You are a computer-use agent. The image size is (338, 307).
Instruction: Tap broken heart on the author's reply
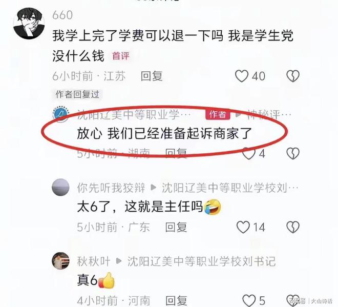(x=293, y=153)
